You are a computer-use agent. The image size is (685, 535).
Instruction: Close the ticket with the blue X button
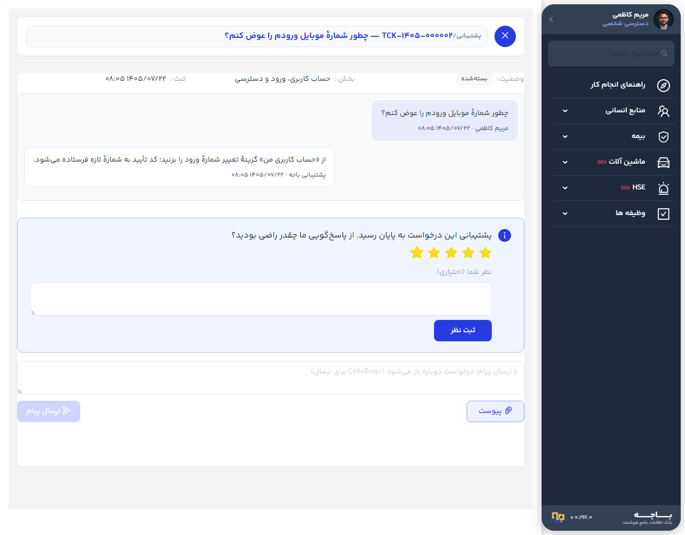(x=505, y=36)
